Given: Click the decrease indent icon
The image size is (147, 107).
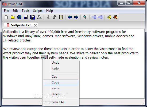Looking at the screenshot, I should [100, 17].
